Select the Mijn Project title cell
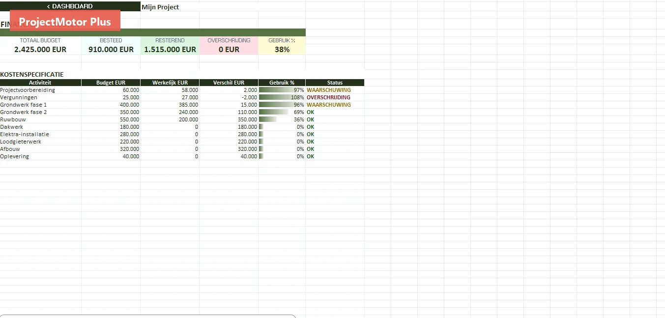 170,7
